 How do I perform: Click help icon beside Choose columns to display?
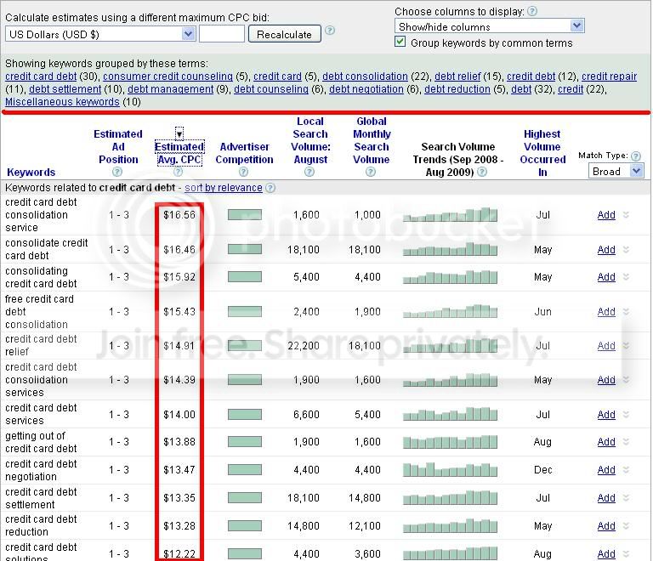click(x=531, y=11)
